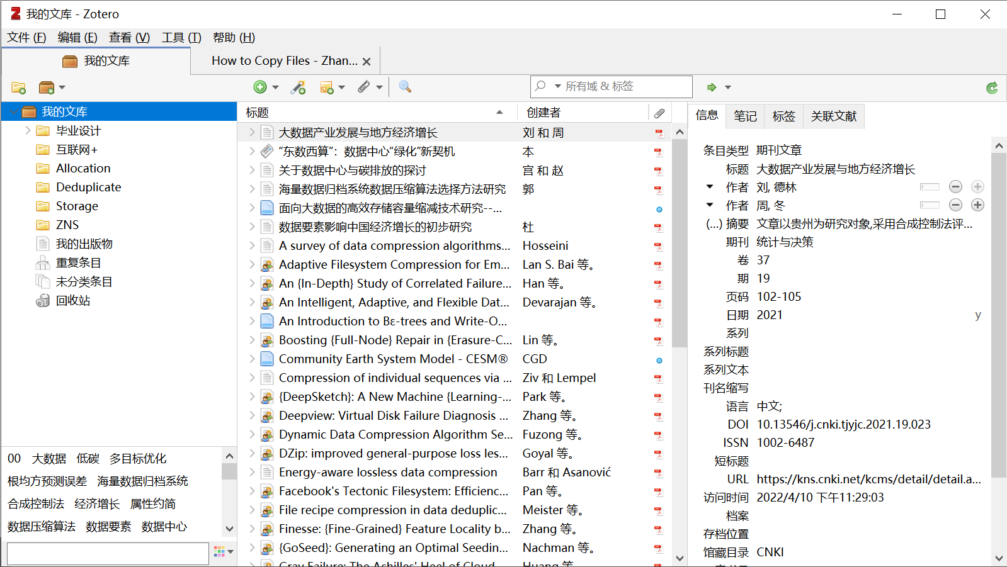Open the 编辑 (E) menu

77,38
